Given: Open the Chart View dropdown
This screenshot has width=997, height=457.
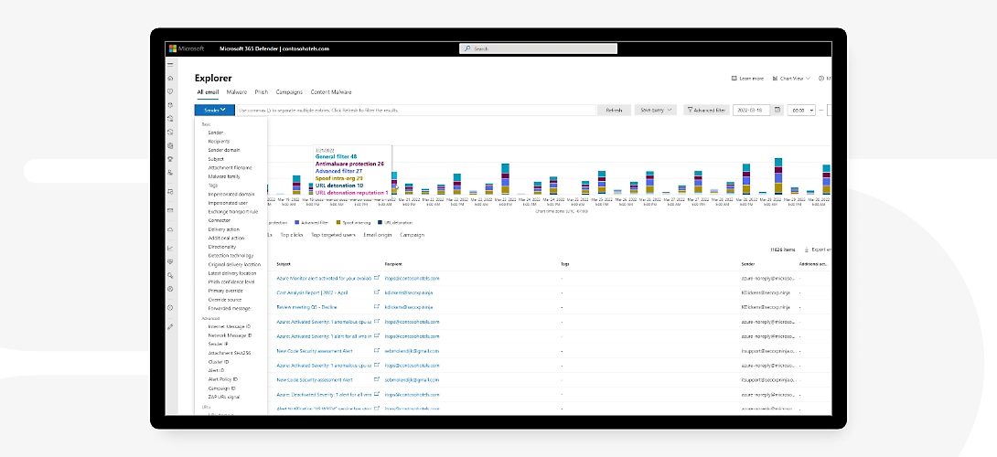Looking at the screenshot, I should pyautogui.click(x=792, y=79).
